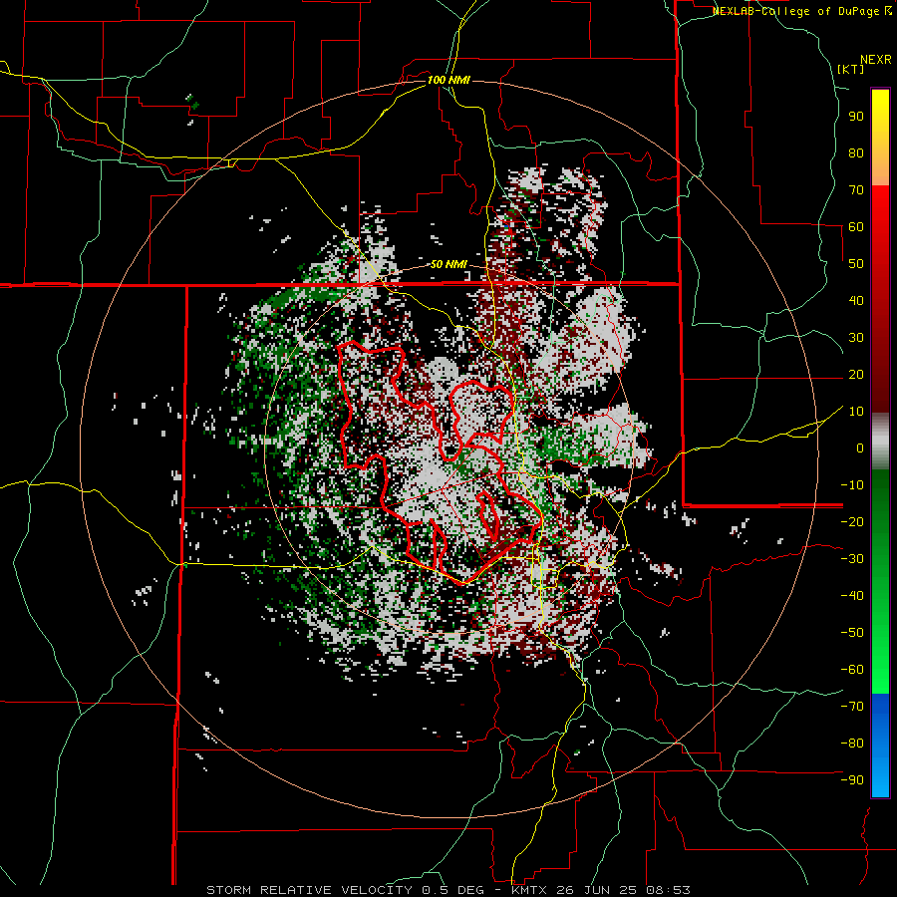
Task: Click the blue bottom segment of the color bar
Action: (880, 745)
